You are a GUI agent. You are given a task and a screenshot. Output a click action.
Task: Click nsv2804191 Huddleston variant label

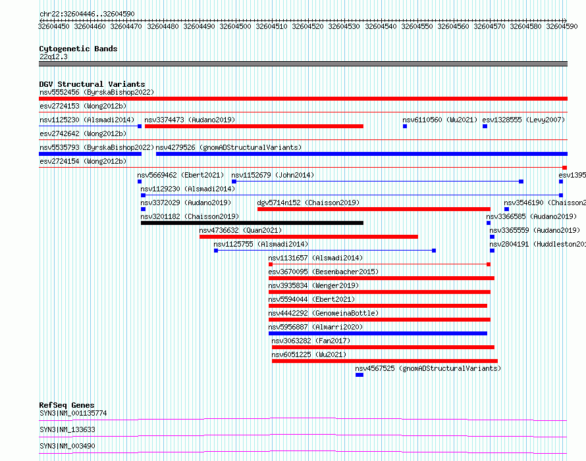tap(538, 244)
